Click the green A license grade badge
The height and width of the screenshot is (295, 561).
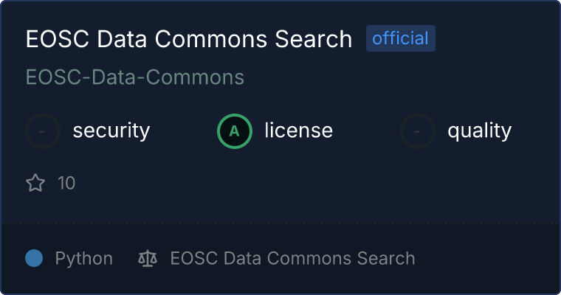coord(234,131)
